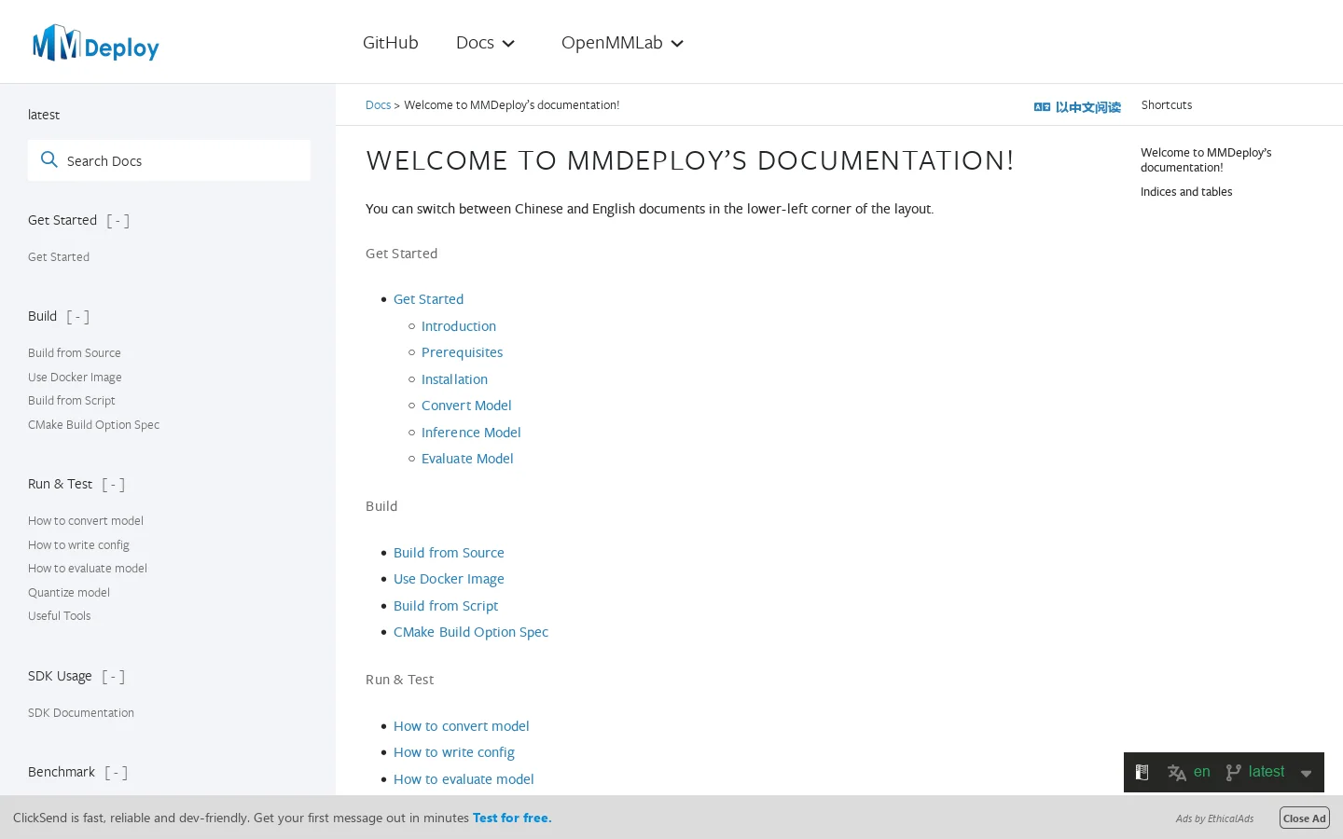Image resolution: width=1343 pixels, height=839 pixels.
Task: Collapse the Build sidebar section
Action: tap(78, 317)
